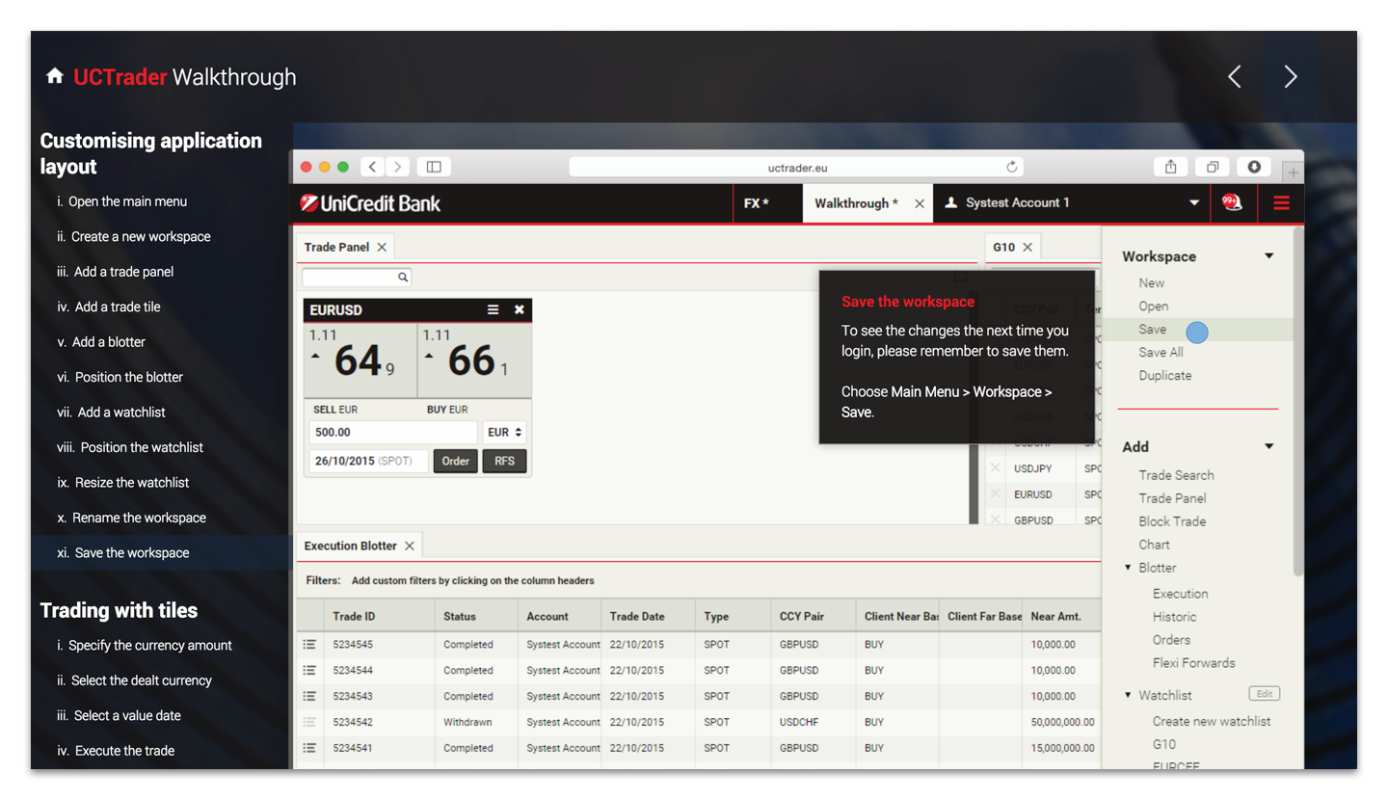This screenshot has width=1388, height=800.
Task: Reload the ucTrader.eu page
Action: coord(1011,167)
